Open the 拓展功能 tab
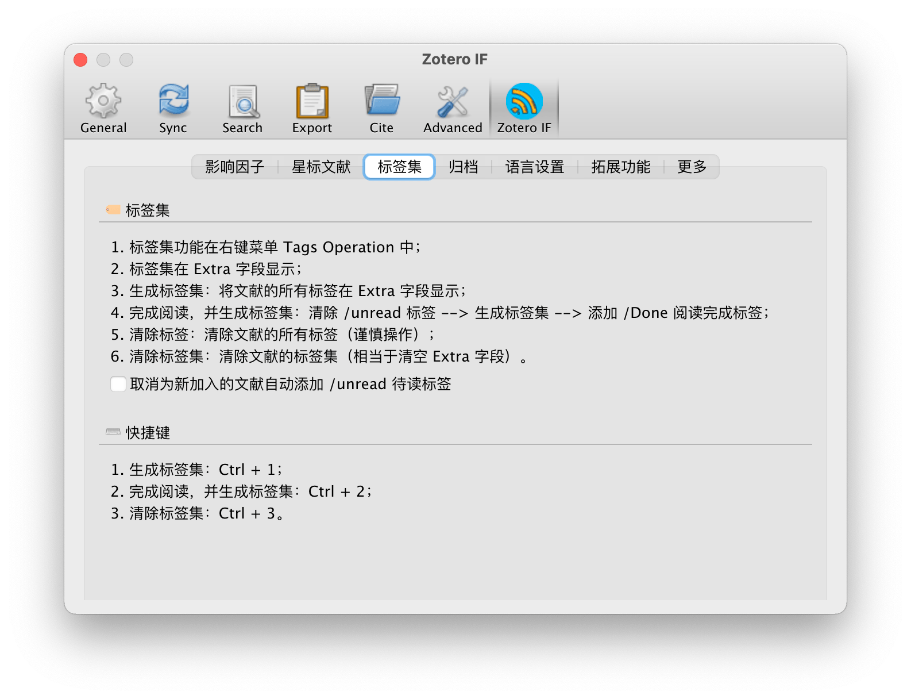 621,167
